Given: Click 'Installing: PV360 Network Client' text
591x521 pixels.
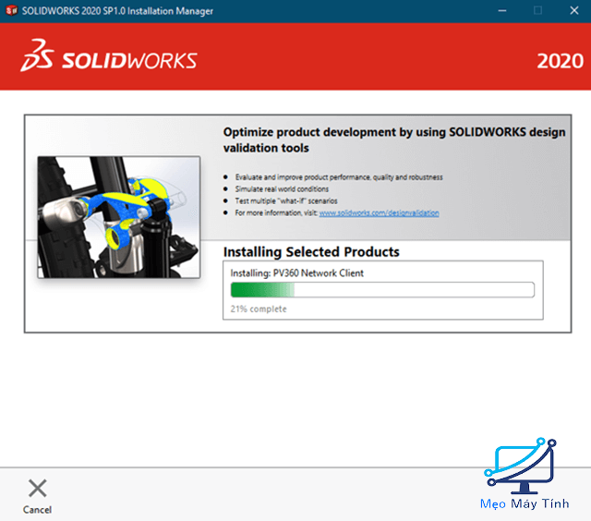Looking at the screenshot, I should [x=297, y=273].
